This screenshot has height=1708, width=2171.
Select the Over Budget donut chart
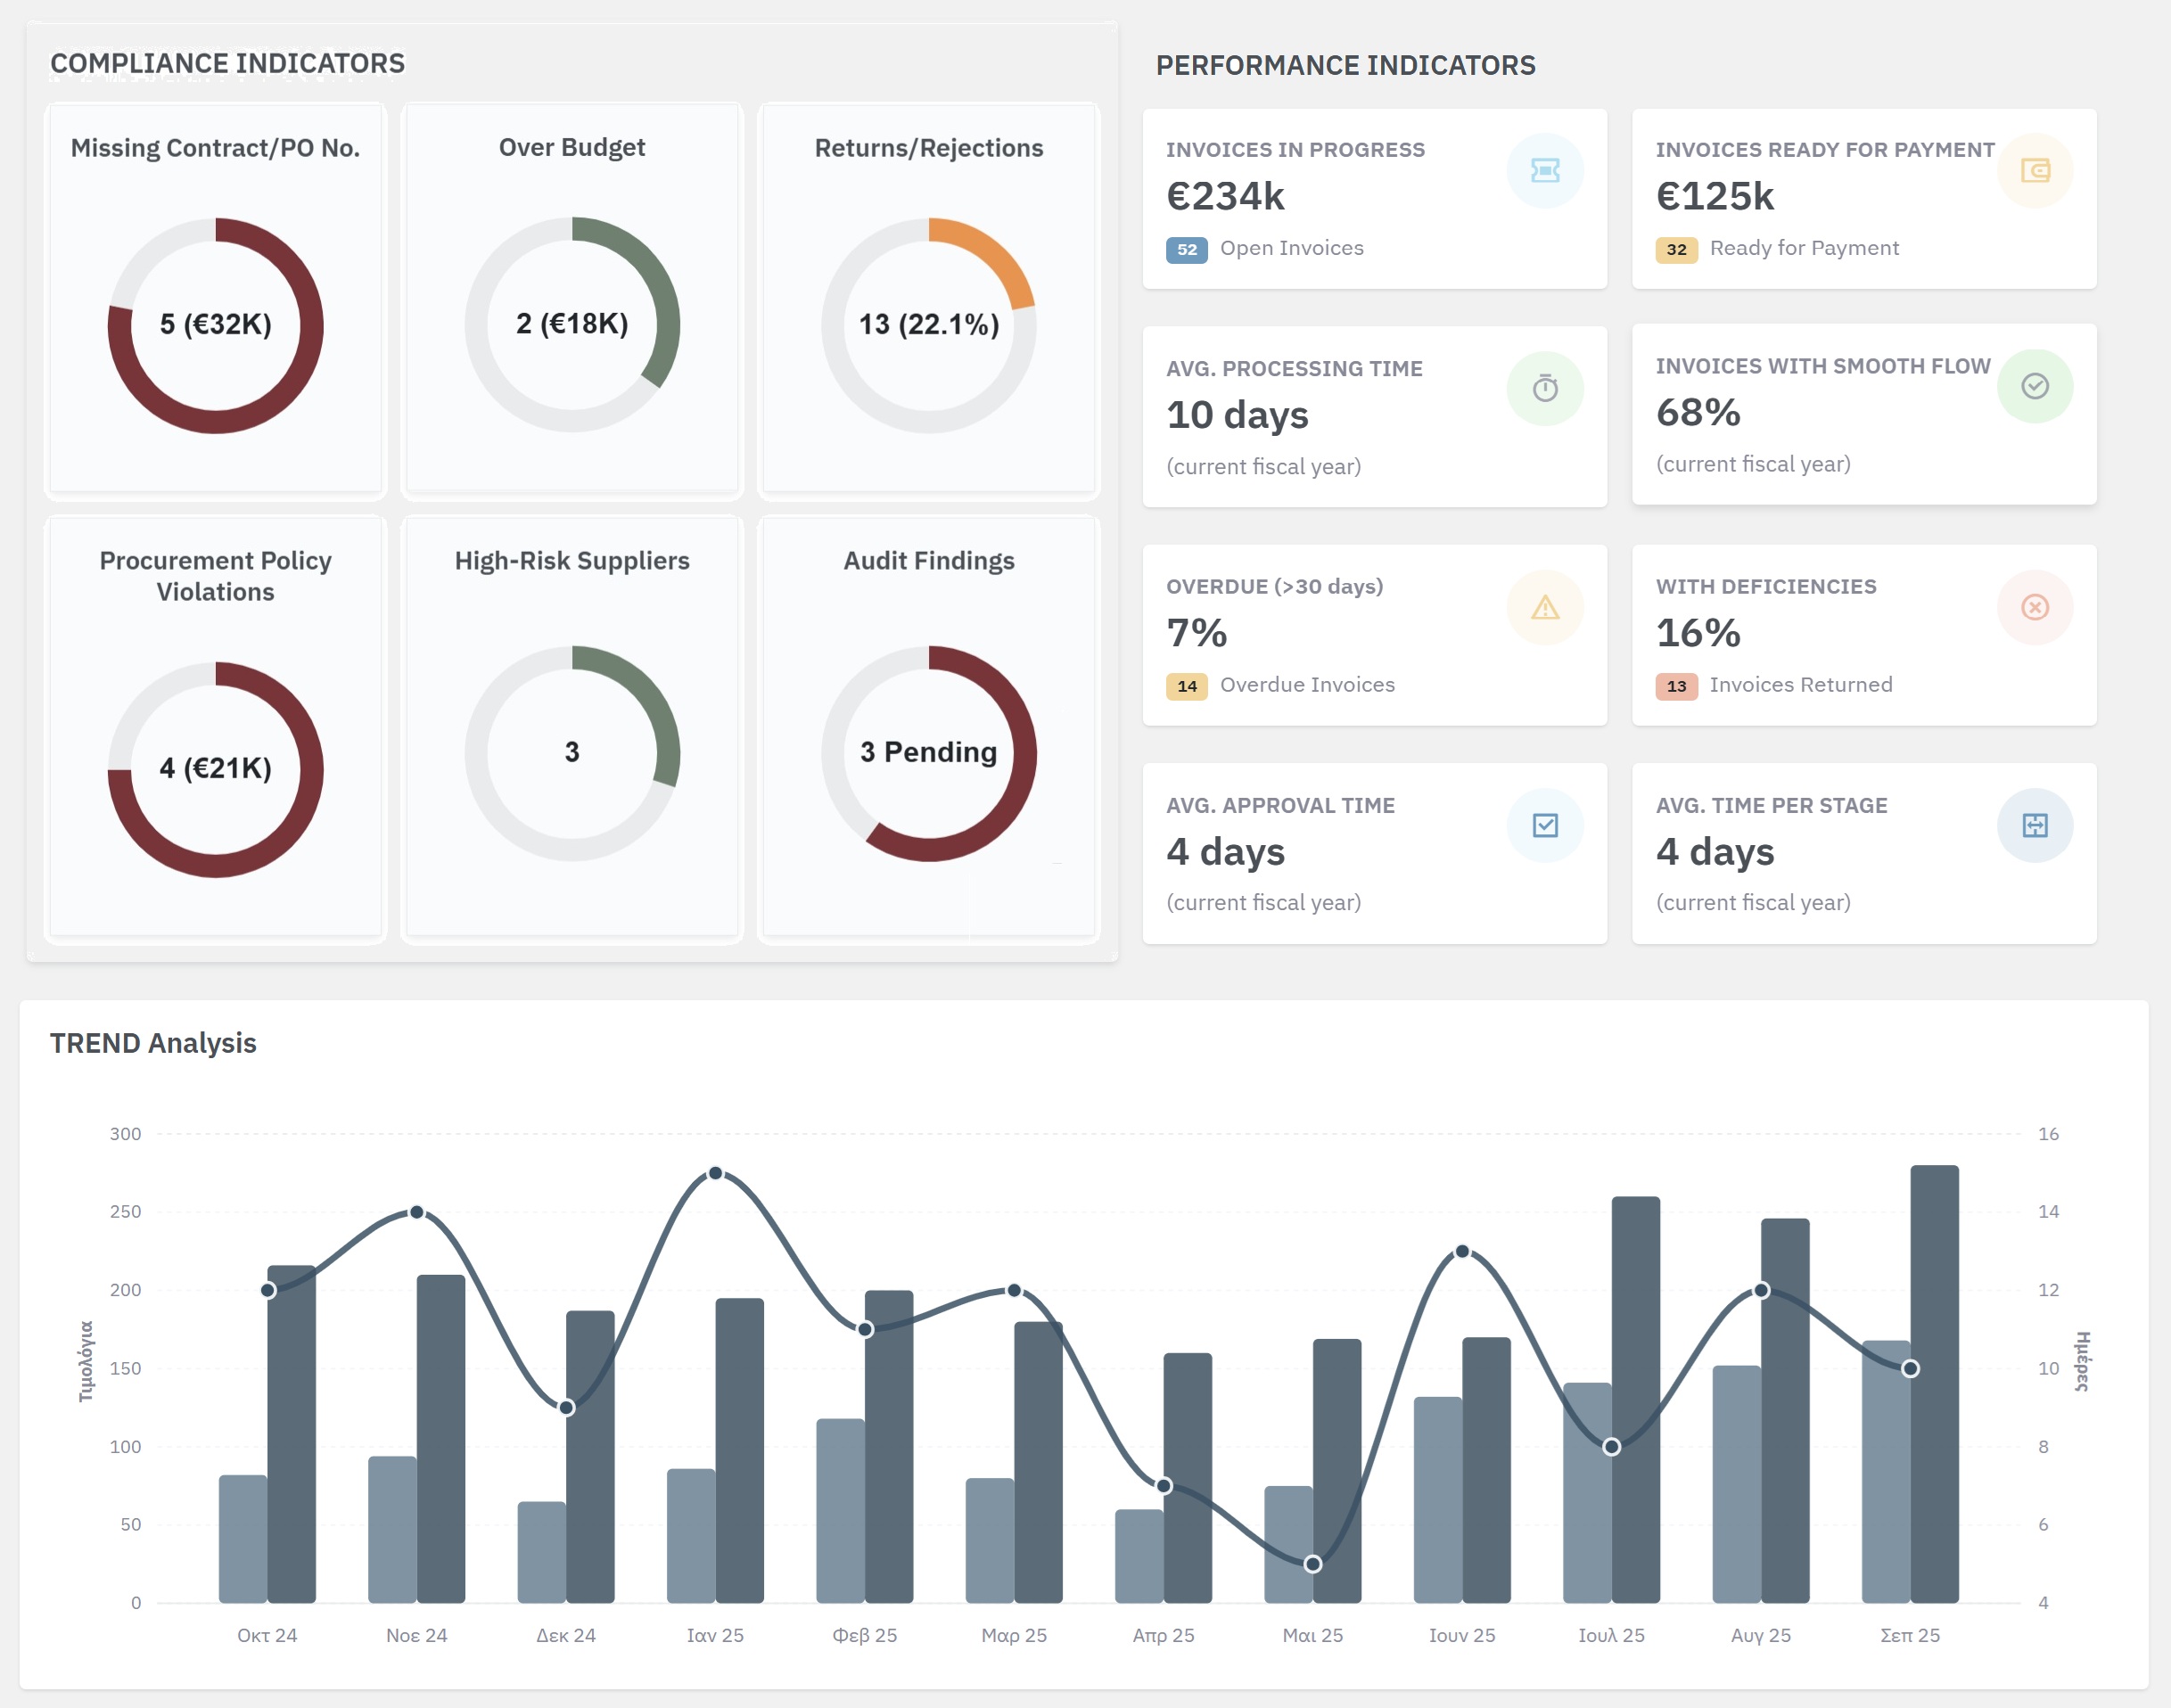(x=572, y=325)
